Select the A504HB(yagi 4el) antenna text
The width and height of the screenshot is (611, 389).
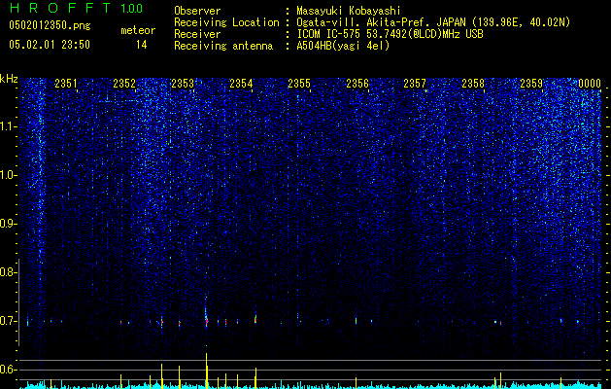click(x=343, y=46)
